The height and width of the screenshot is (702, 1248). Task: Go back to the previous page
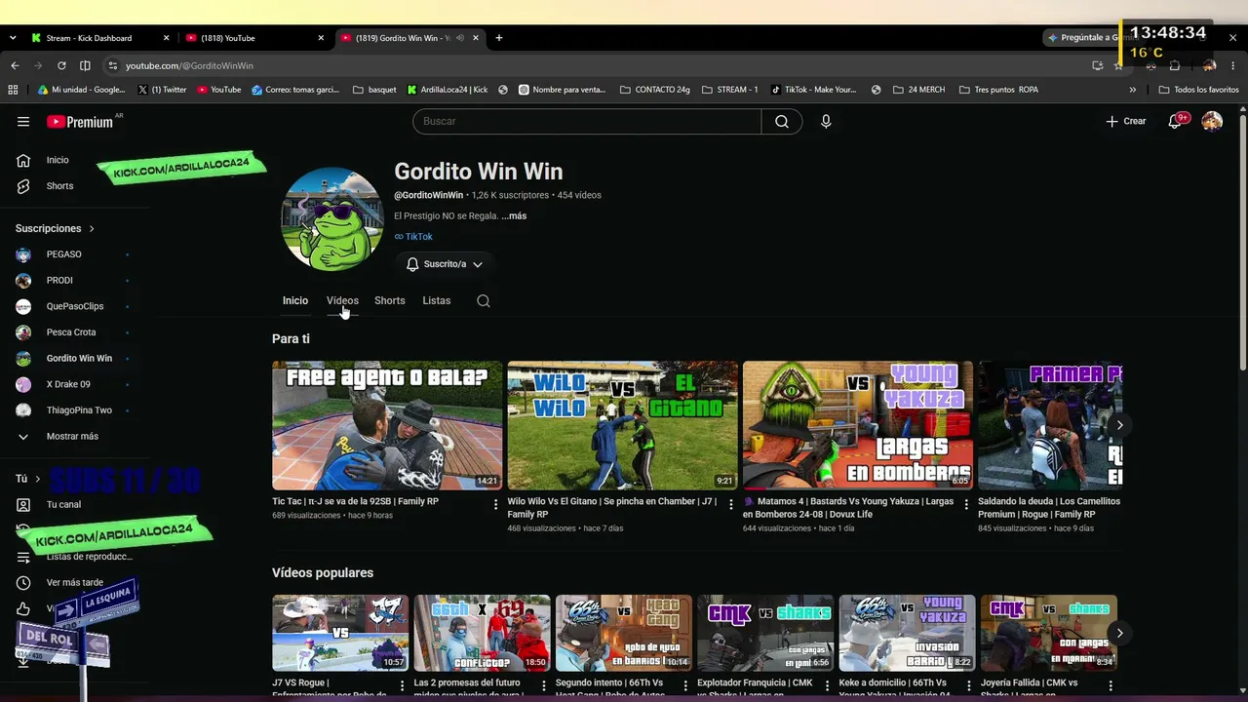click(x=15, y=65)
